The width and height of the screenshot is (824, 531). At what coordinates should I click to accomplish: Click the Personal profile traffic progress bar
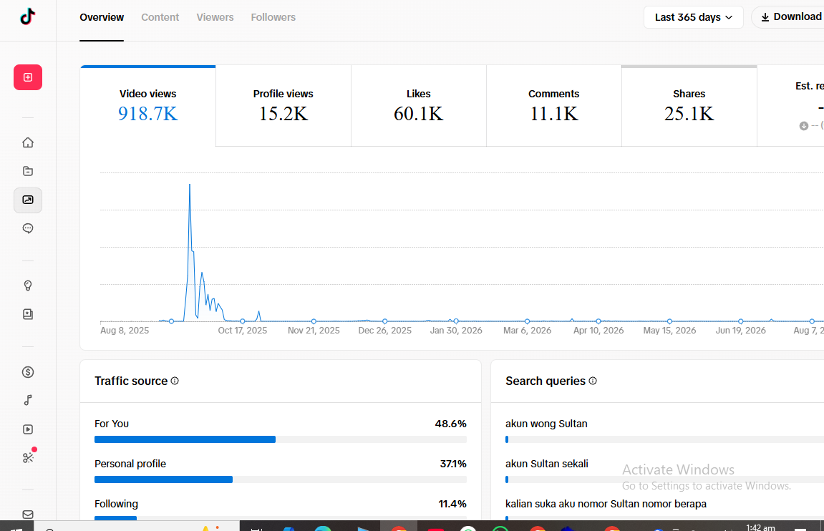[x=281, y=479]
